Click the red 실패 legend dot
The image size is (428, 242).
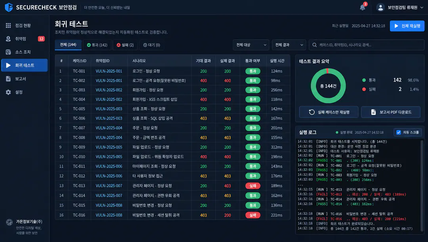coord(364,89)
